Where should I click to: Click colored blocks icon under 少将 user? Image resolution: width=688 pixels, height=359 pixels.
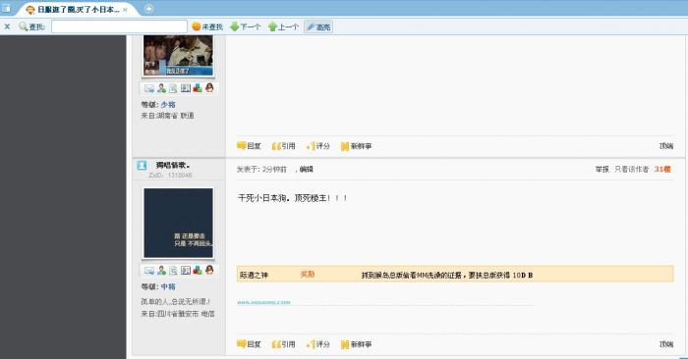[198, 88]
